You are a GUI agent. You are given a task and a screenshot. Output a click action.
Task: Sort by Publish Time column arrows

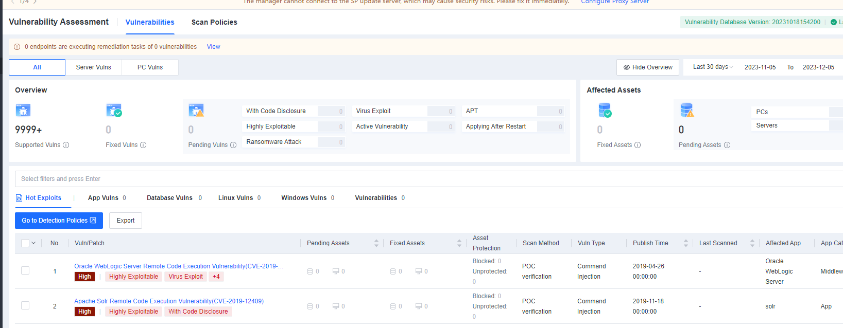point(685,243)
